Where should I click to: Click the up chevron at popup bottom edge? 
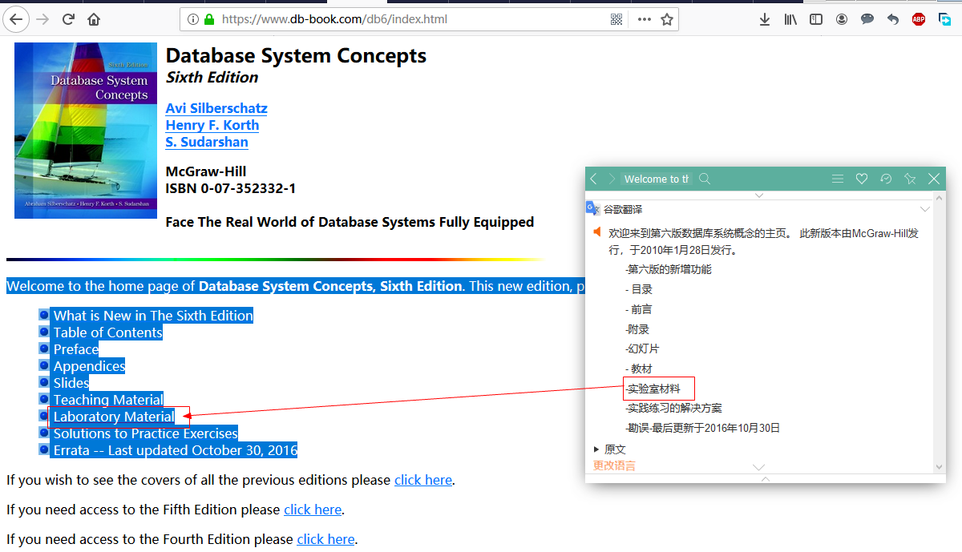[765, 478]
